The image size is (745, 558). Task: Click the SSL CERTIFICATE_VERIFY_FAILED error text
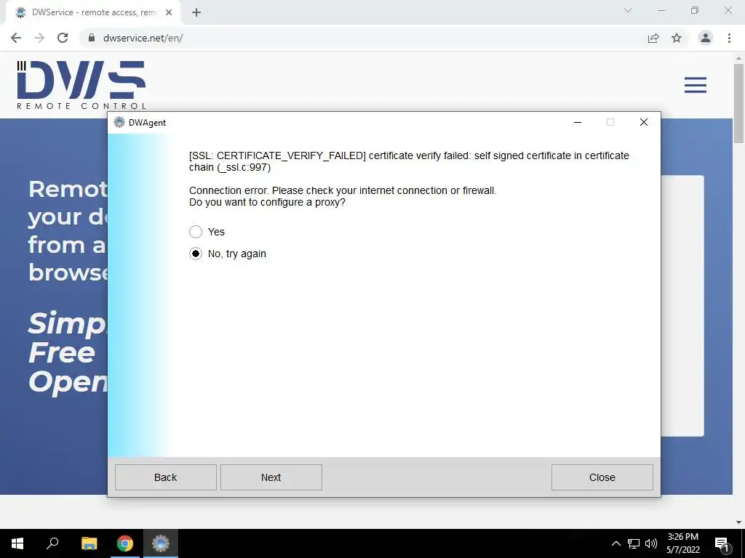pos(409,161)
